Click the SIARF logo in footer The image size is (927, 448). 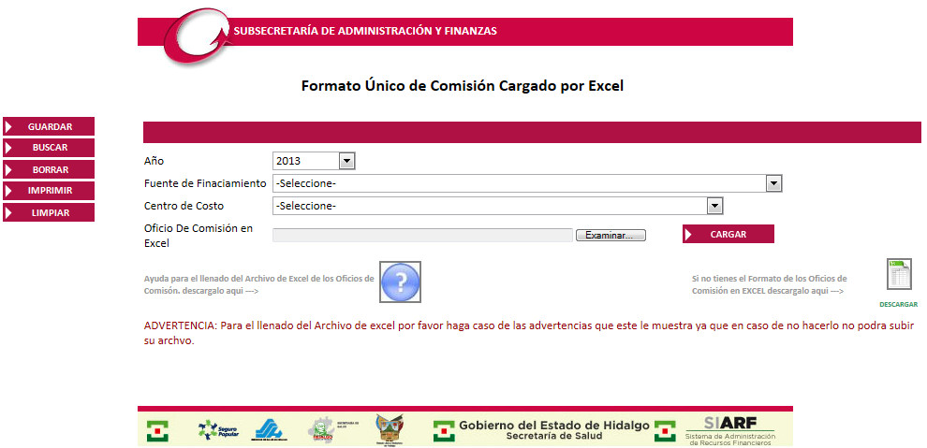[x=729, y=429]
